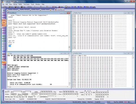Toggle the PwOn power button

[x=4, y=62]
